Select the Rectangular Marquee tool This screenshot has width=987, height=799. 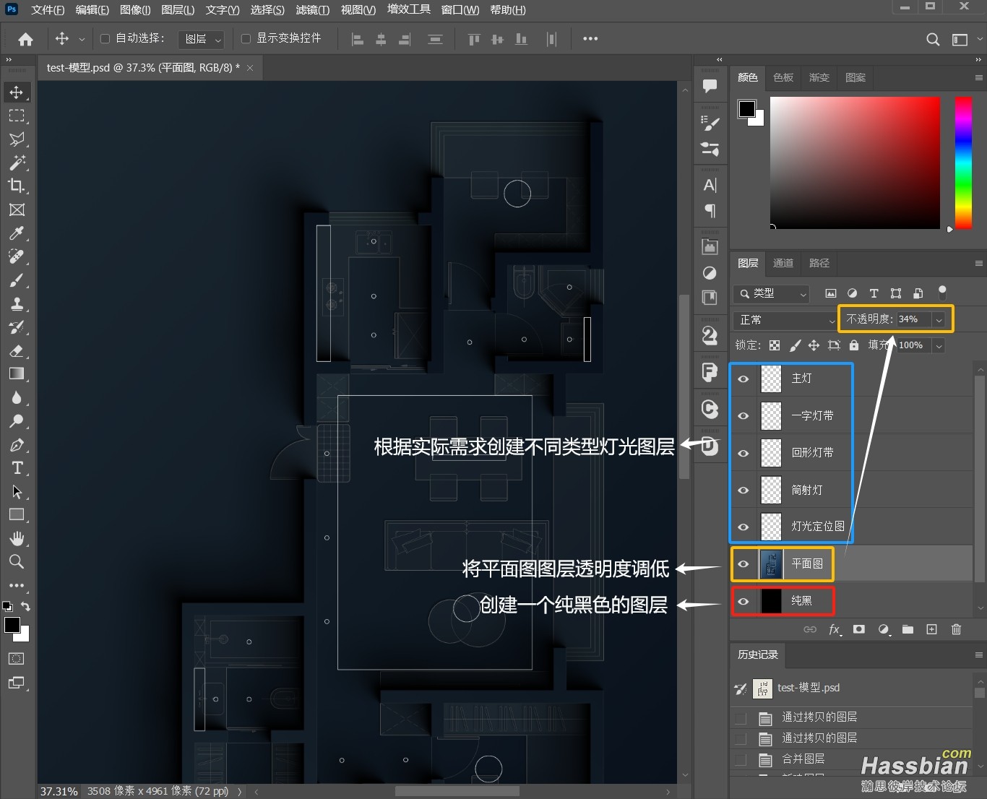(x=17, y=116)
